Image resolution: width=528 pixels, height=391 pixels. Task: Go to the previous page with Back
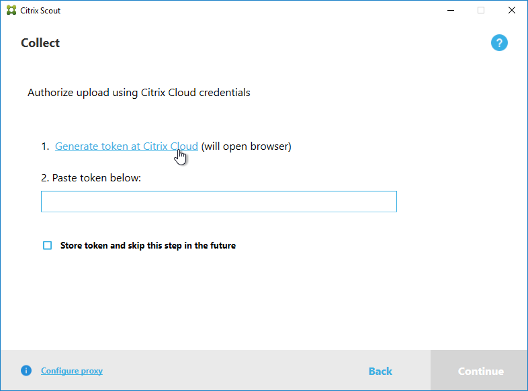380,371
